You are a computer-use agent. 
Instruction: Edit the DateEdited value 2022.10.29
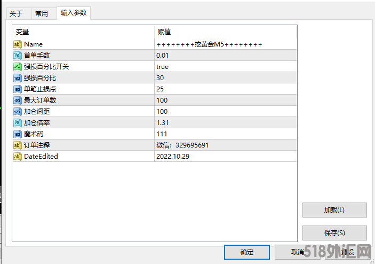(x=226, y=157)
